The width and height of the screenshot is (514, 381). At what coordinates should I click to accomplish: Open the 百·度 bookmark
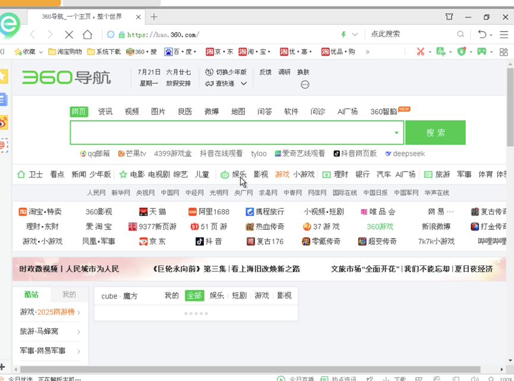(x=180, y=52)
